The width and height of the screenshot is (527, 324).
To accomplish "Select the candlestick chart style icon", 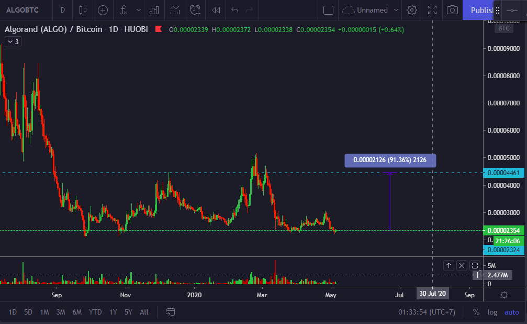I will point(83,10).
